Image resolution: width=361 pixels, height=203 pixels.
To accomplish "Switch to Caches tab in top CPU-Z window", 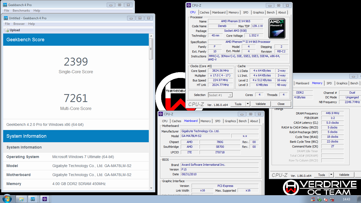I will click(x=204, y=12).
